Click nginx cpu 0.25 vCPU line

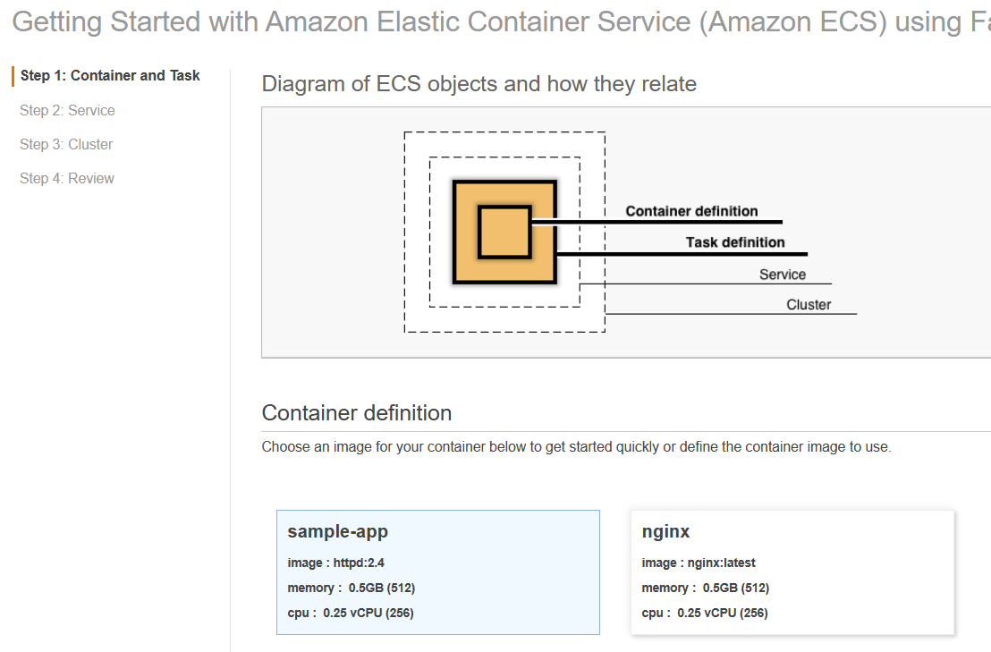click(x=705, y=613)
